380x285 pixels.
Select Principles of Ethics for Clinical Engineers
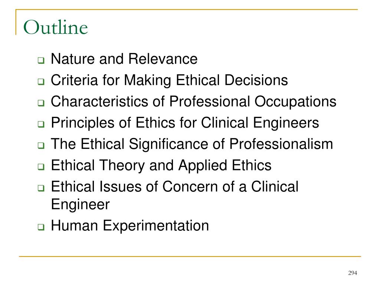185,123
